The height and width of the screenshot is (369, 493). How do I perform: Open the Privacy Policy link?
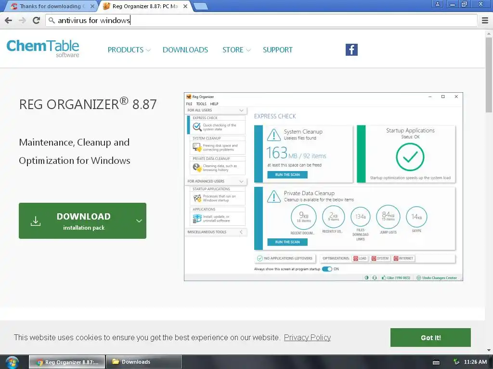(307, 338)
